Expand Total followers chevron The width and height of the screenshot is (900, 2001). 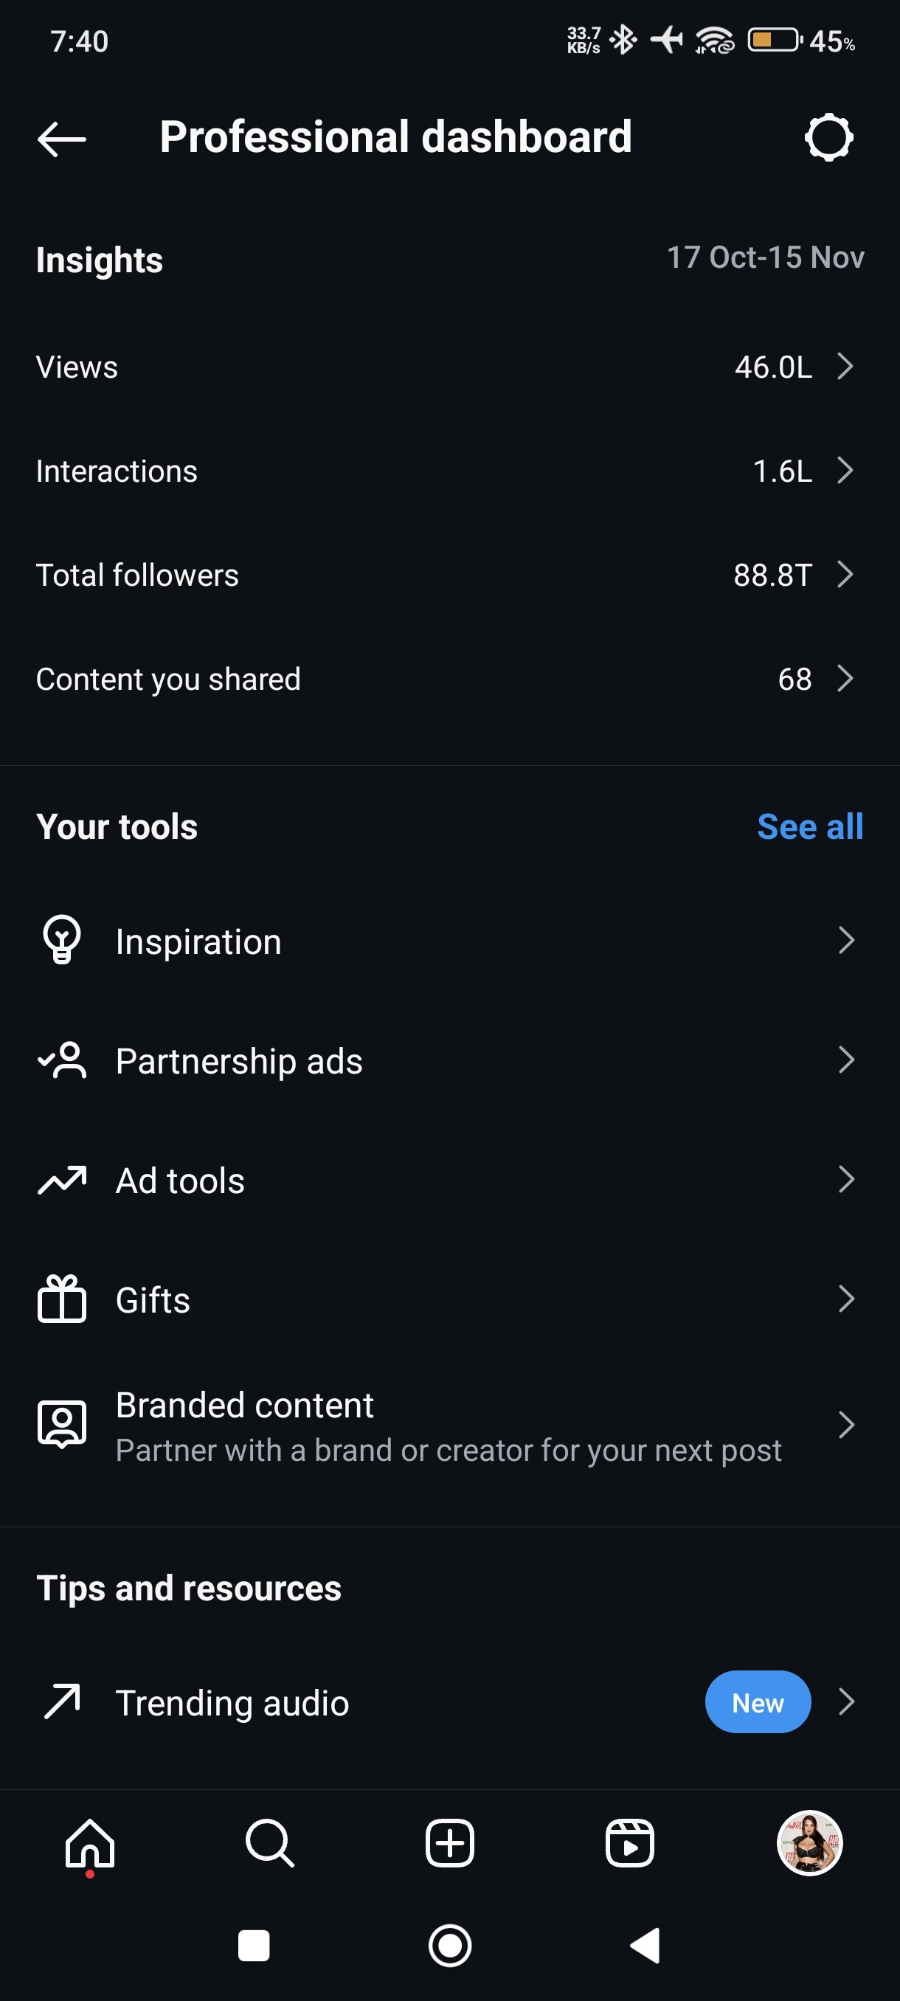[x=845, y=574]
